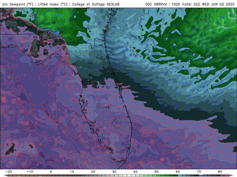237x177 pixels.
Task: Click the '-10' label on the color scale
Action: 30,172
